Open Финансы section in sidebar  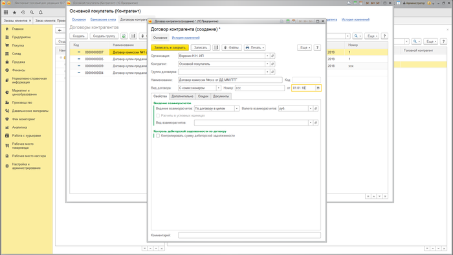pos(19,70)
